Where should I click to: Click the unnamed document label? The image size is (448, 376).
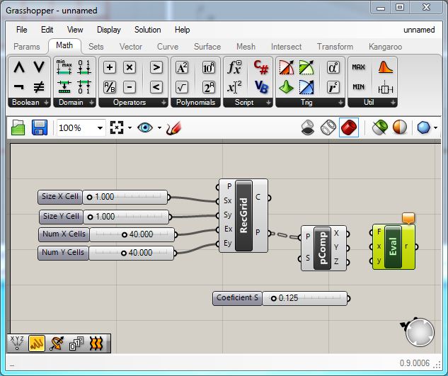[x=419, y=30]
